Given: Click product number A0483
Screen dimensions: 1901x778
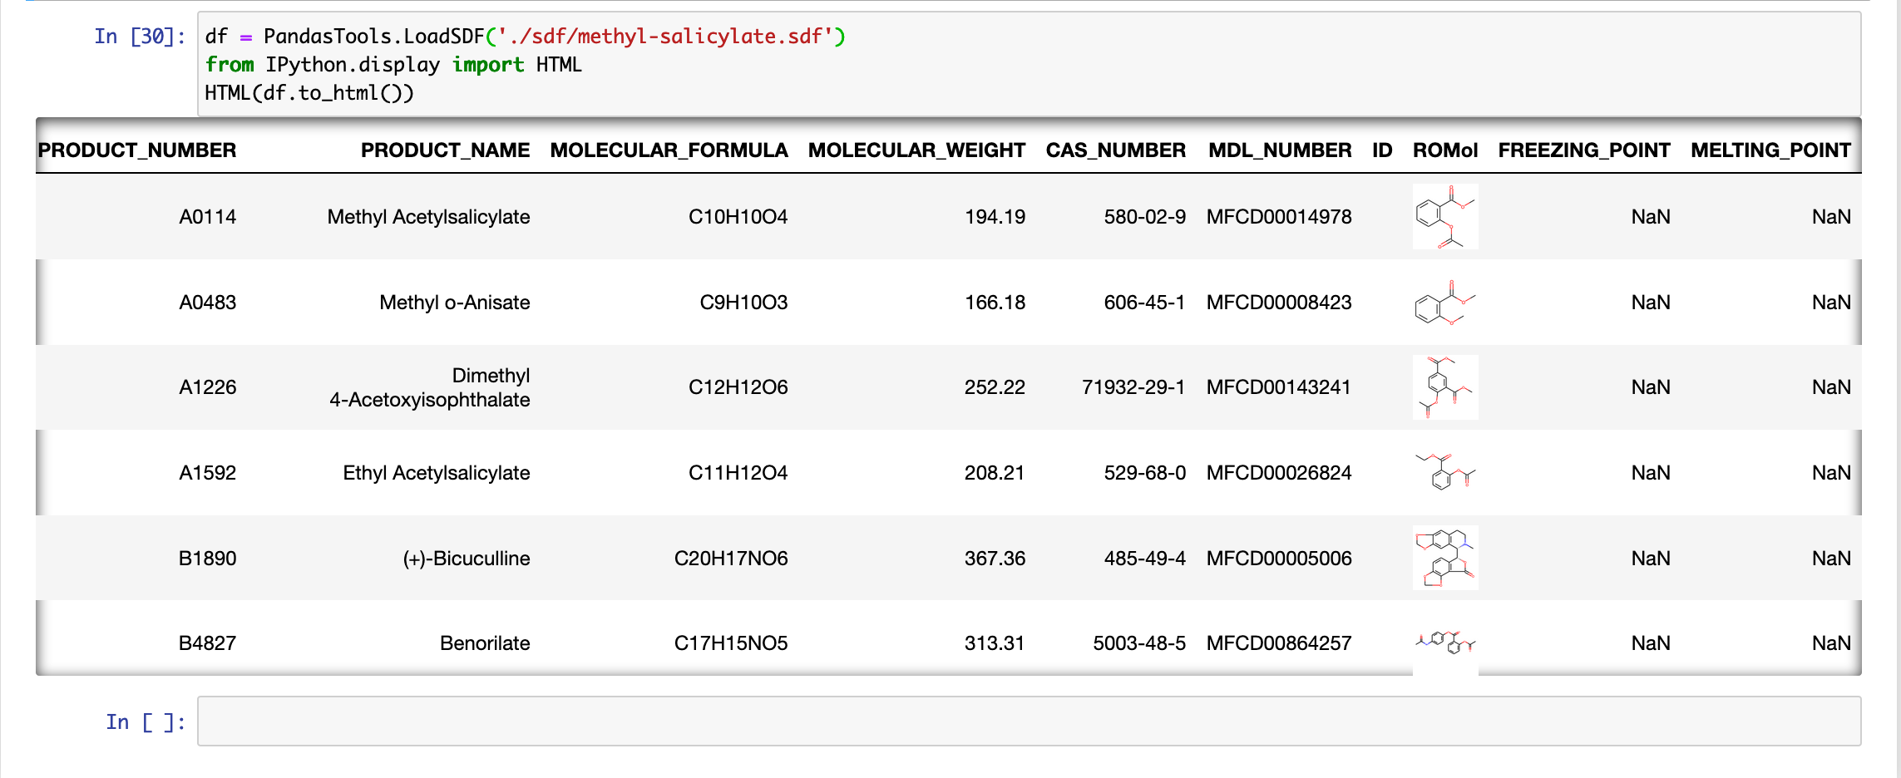Looking at the screenshot, I should (208, 303).
